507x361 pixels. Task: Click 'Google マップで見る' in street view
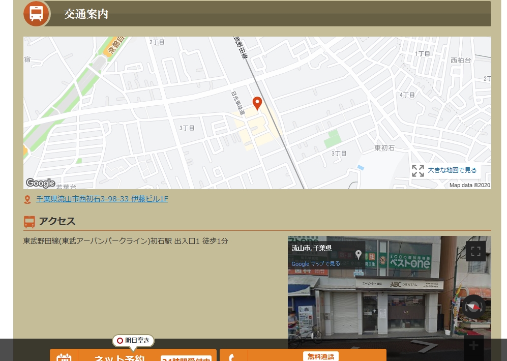[316, 264]
